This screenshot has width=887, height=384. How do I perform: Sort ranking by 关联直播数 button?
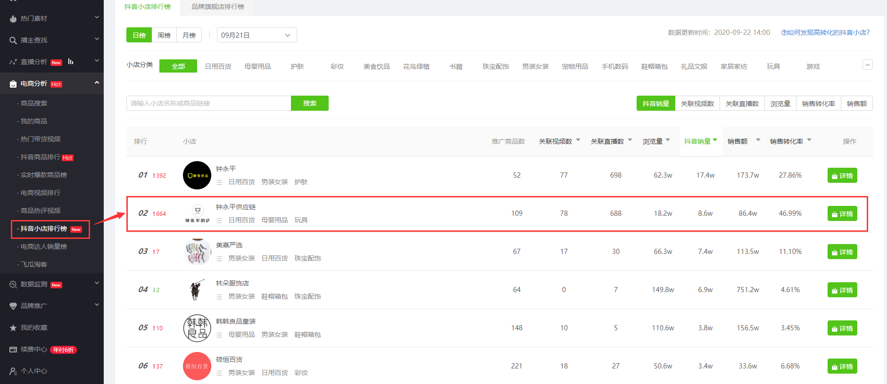pyautogui.click(x=742, y=104)
